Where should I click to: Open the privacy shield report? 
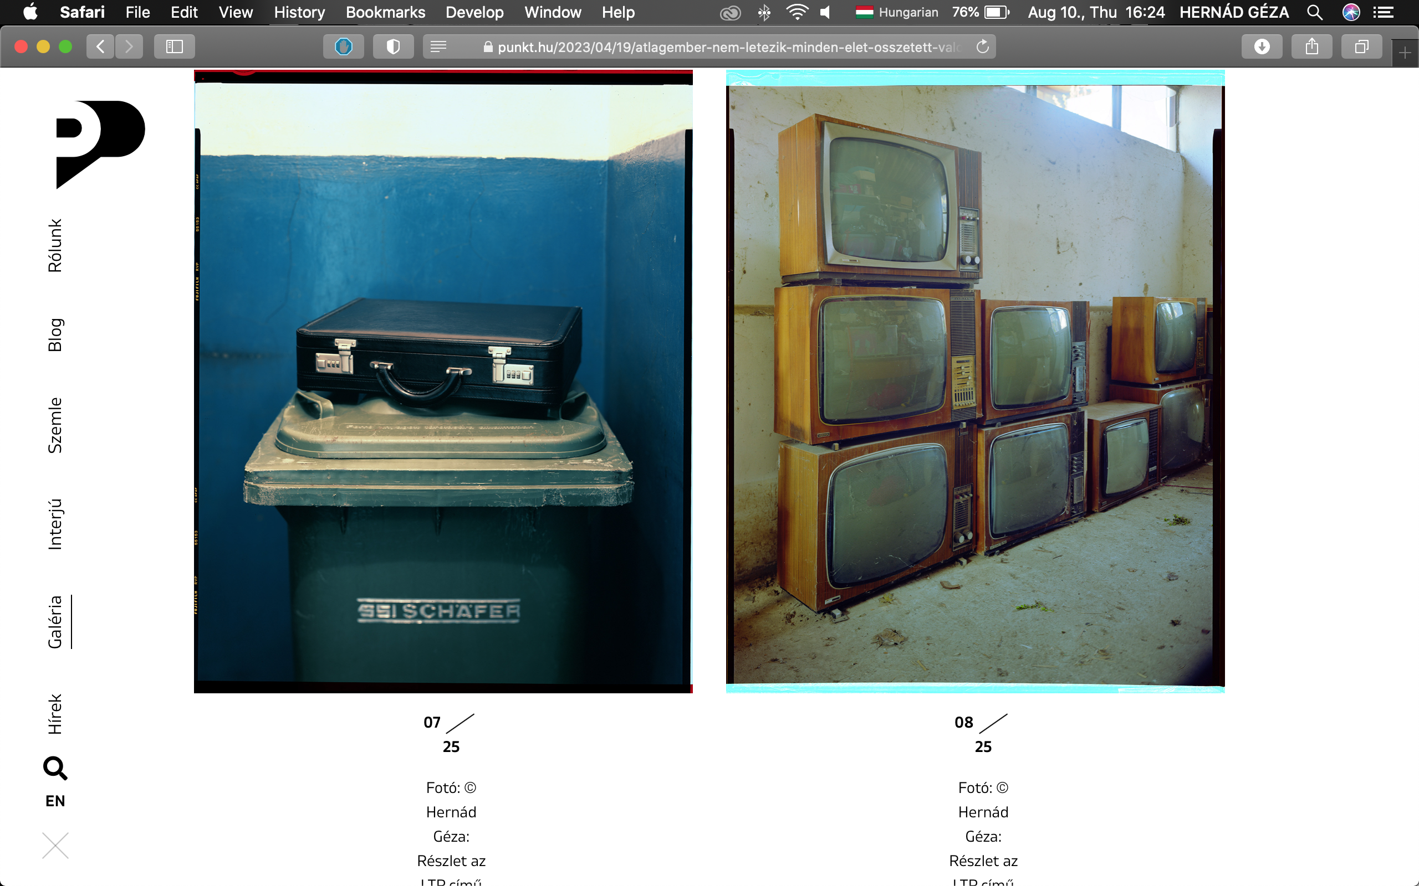pos(394,47)
